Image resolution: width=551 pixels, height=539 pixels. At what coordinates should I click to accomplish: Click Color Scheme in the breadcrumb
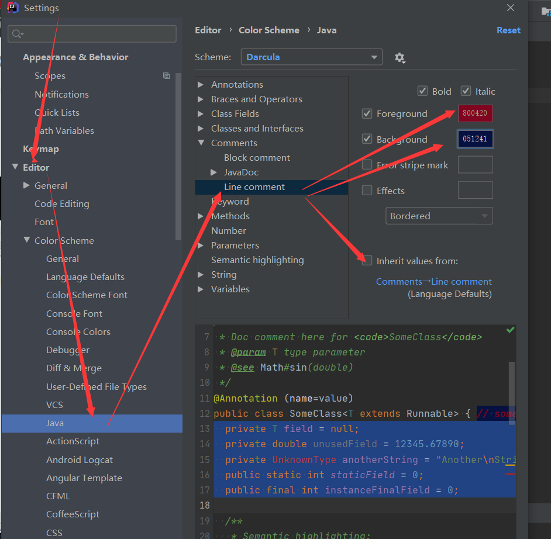click(269, 30)
